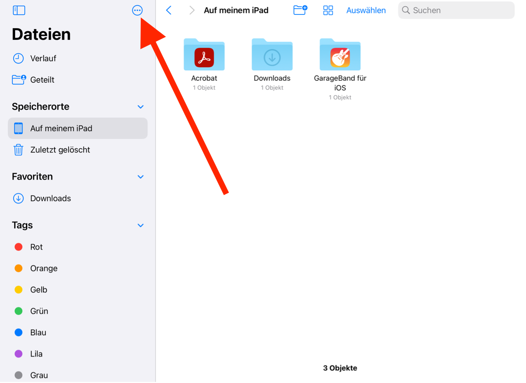
Task: Toggle the sidebar visibility icon
Action: (19, 10)
